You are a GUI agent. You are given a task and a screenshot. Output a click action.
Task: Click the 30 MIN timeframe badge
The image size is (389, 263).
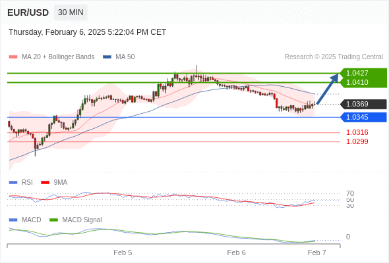click(71, 12)
